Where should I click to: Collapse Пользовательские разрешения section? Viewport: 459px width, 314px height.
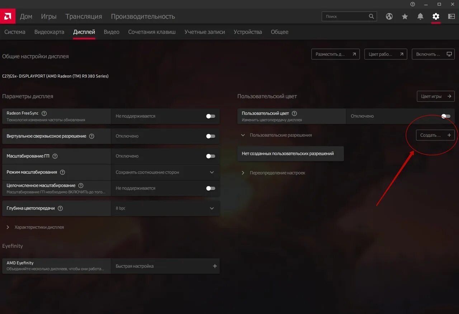(x=276, y=135)
